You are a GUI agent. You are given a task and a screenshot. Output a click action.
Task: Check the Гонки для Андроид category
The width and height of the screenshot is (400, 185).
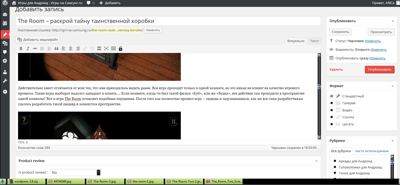point(335,173)
